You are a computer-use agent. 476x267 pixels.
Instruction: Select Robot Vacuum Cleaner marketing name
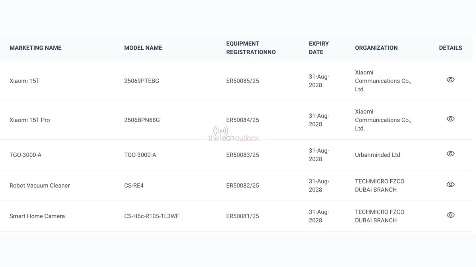pyautogui.click(x=40, y=186)
